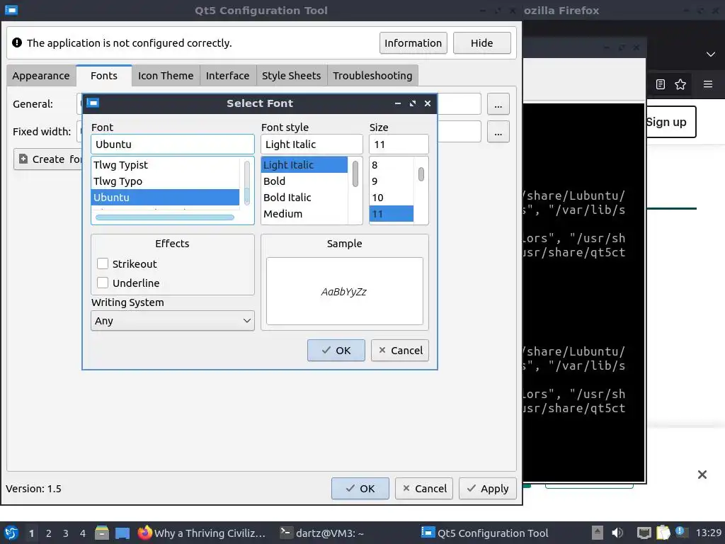Open the Firefox hamburger menu
Viewport: 725px width, 544px height.
pos(708,84)
